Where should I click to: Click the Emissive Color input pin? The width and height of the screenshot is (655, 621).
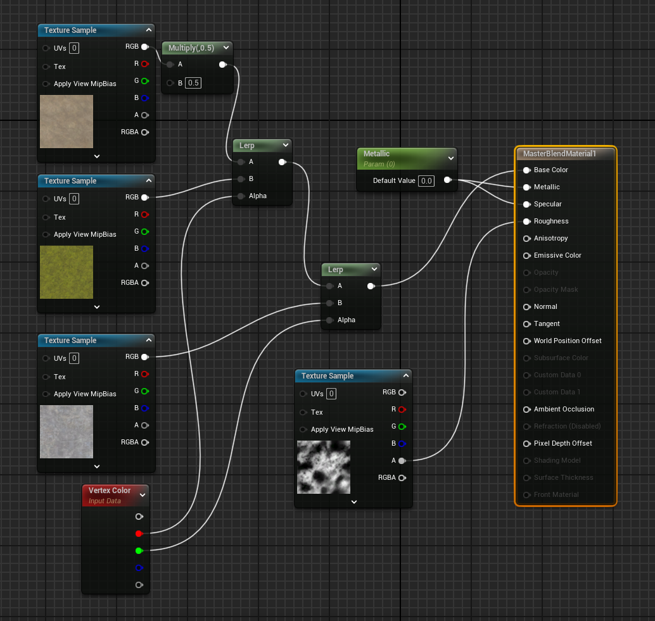point(526,256)
